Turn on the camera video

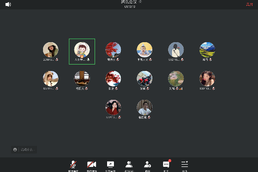point(92,164)
